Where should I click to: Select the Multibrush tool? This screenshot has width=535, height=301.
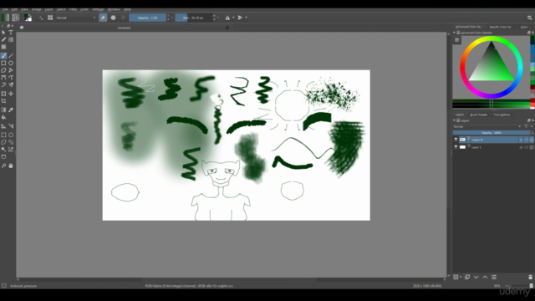pos(11,84)
